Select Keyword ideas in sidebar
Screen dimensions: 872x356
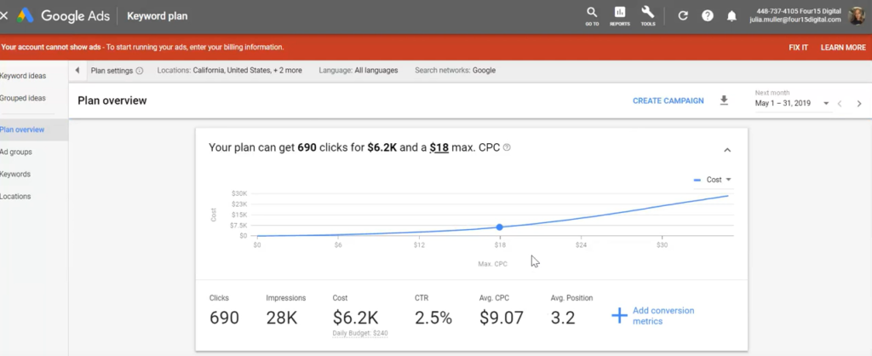click(x=23, y=76)
